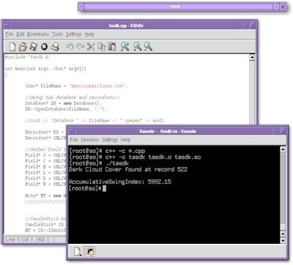This screenshot has height=265, width=293.
Task: Maximize the Konsole window
Action: [283, 131]
